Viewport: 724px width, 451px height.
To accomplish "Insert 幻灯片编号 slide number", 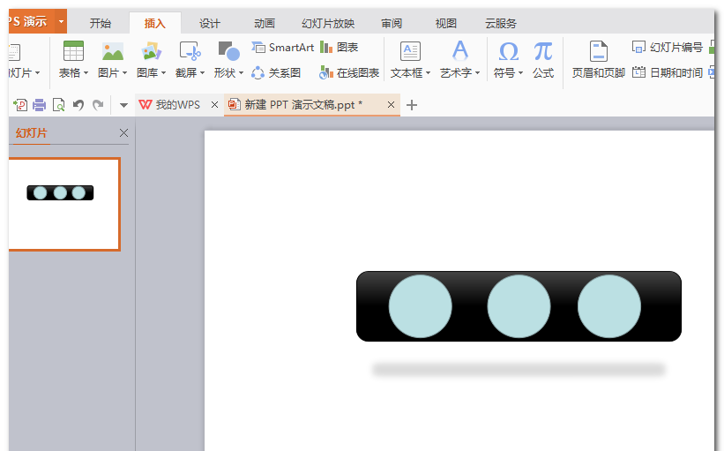I will click(x=668, y=47).
